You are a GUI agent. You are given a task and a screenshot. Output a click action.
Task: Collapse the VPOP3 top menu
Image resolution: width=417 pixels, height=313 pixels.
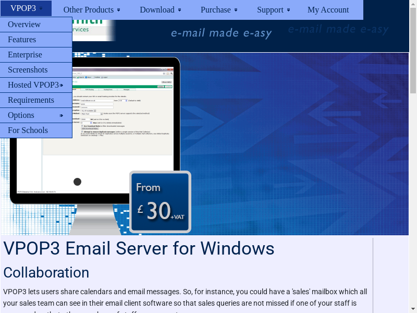coord(26,8)
